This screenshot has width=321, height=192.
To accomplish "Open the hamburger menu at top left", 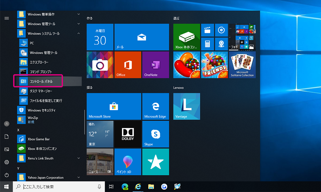I will pyautogui.click(x=6, y=18).
